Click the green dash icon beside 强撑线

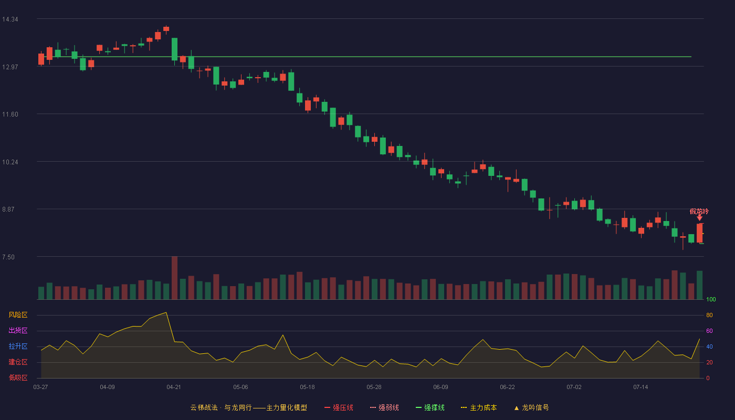(x=418, y=407)
